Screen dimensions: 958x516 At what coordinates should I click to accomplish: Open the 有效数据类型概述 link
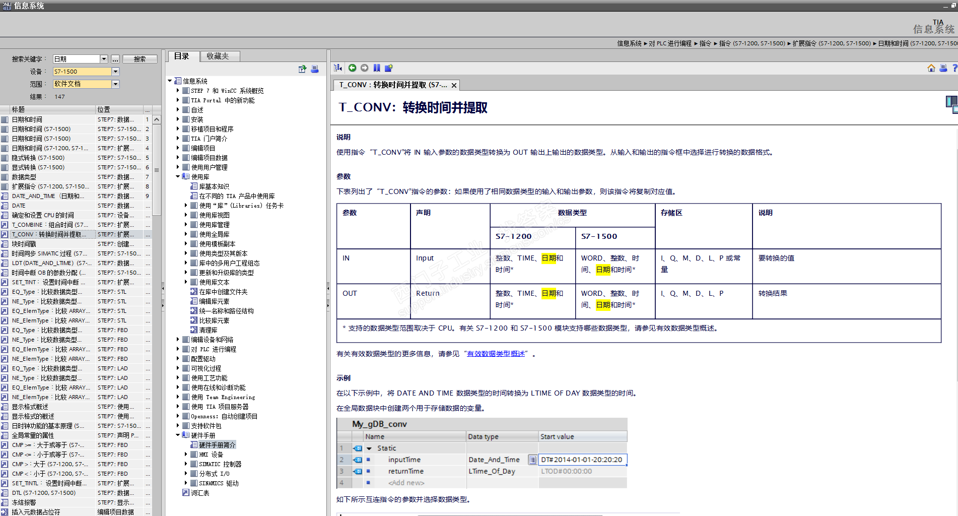496,354
